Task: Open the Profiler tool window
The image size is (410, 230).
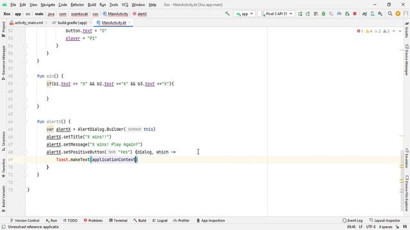Action: [181, 220]
